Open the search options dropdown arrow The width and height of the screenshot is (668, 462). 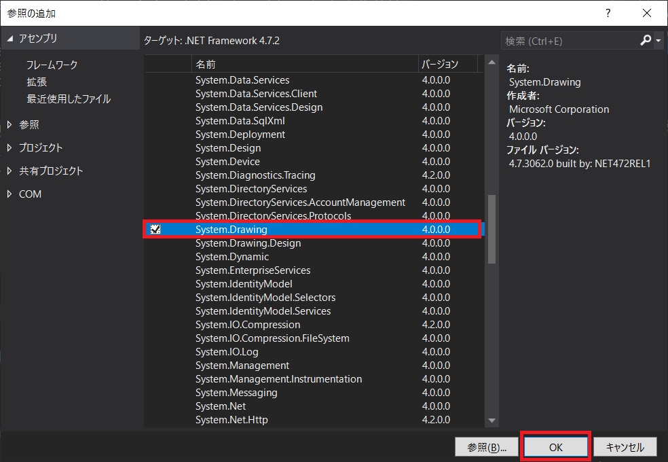pos(658,41)
